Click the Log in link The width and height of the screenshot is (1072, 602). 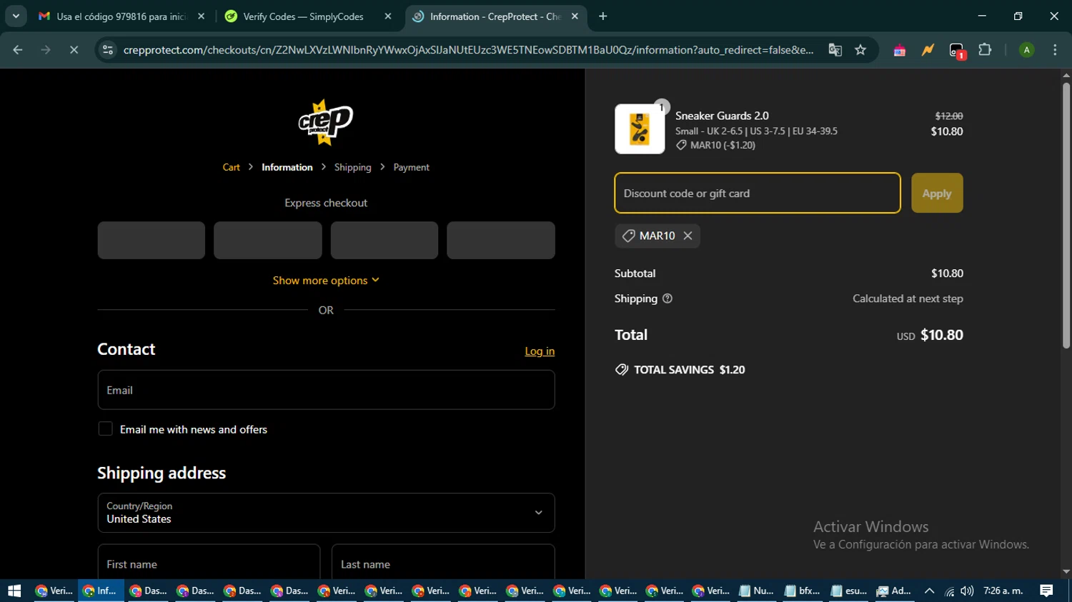pyautogui.click(x=540, y=351)
